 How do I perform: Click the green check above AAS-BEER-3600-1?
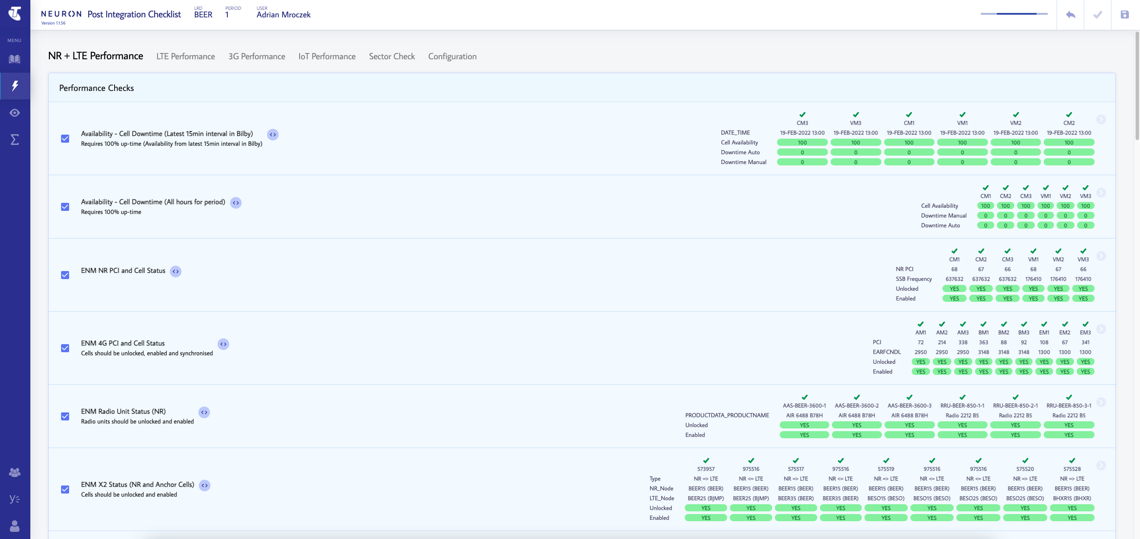[x=804, y=397]
